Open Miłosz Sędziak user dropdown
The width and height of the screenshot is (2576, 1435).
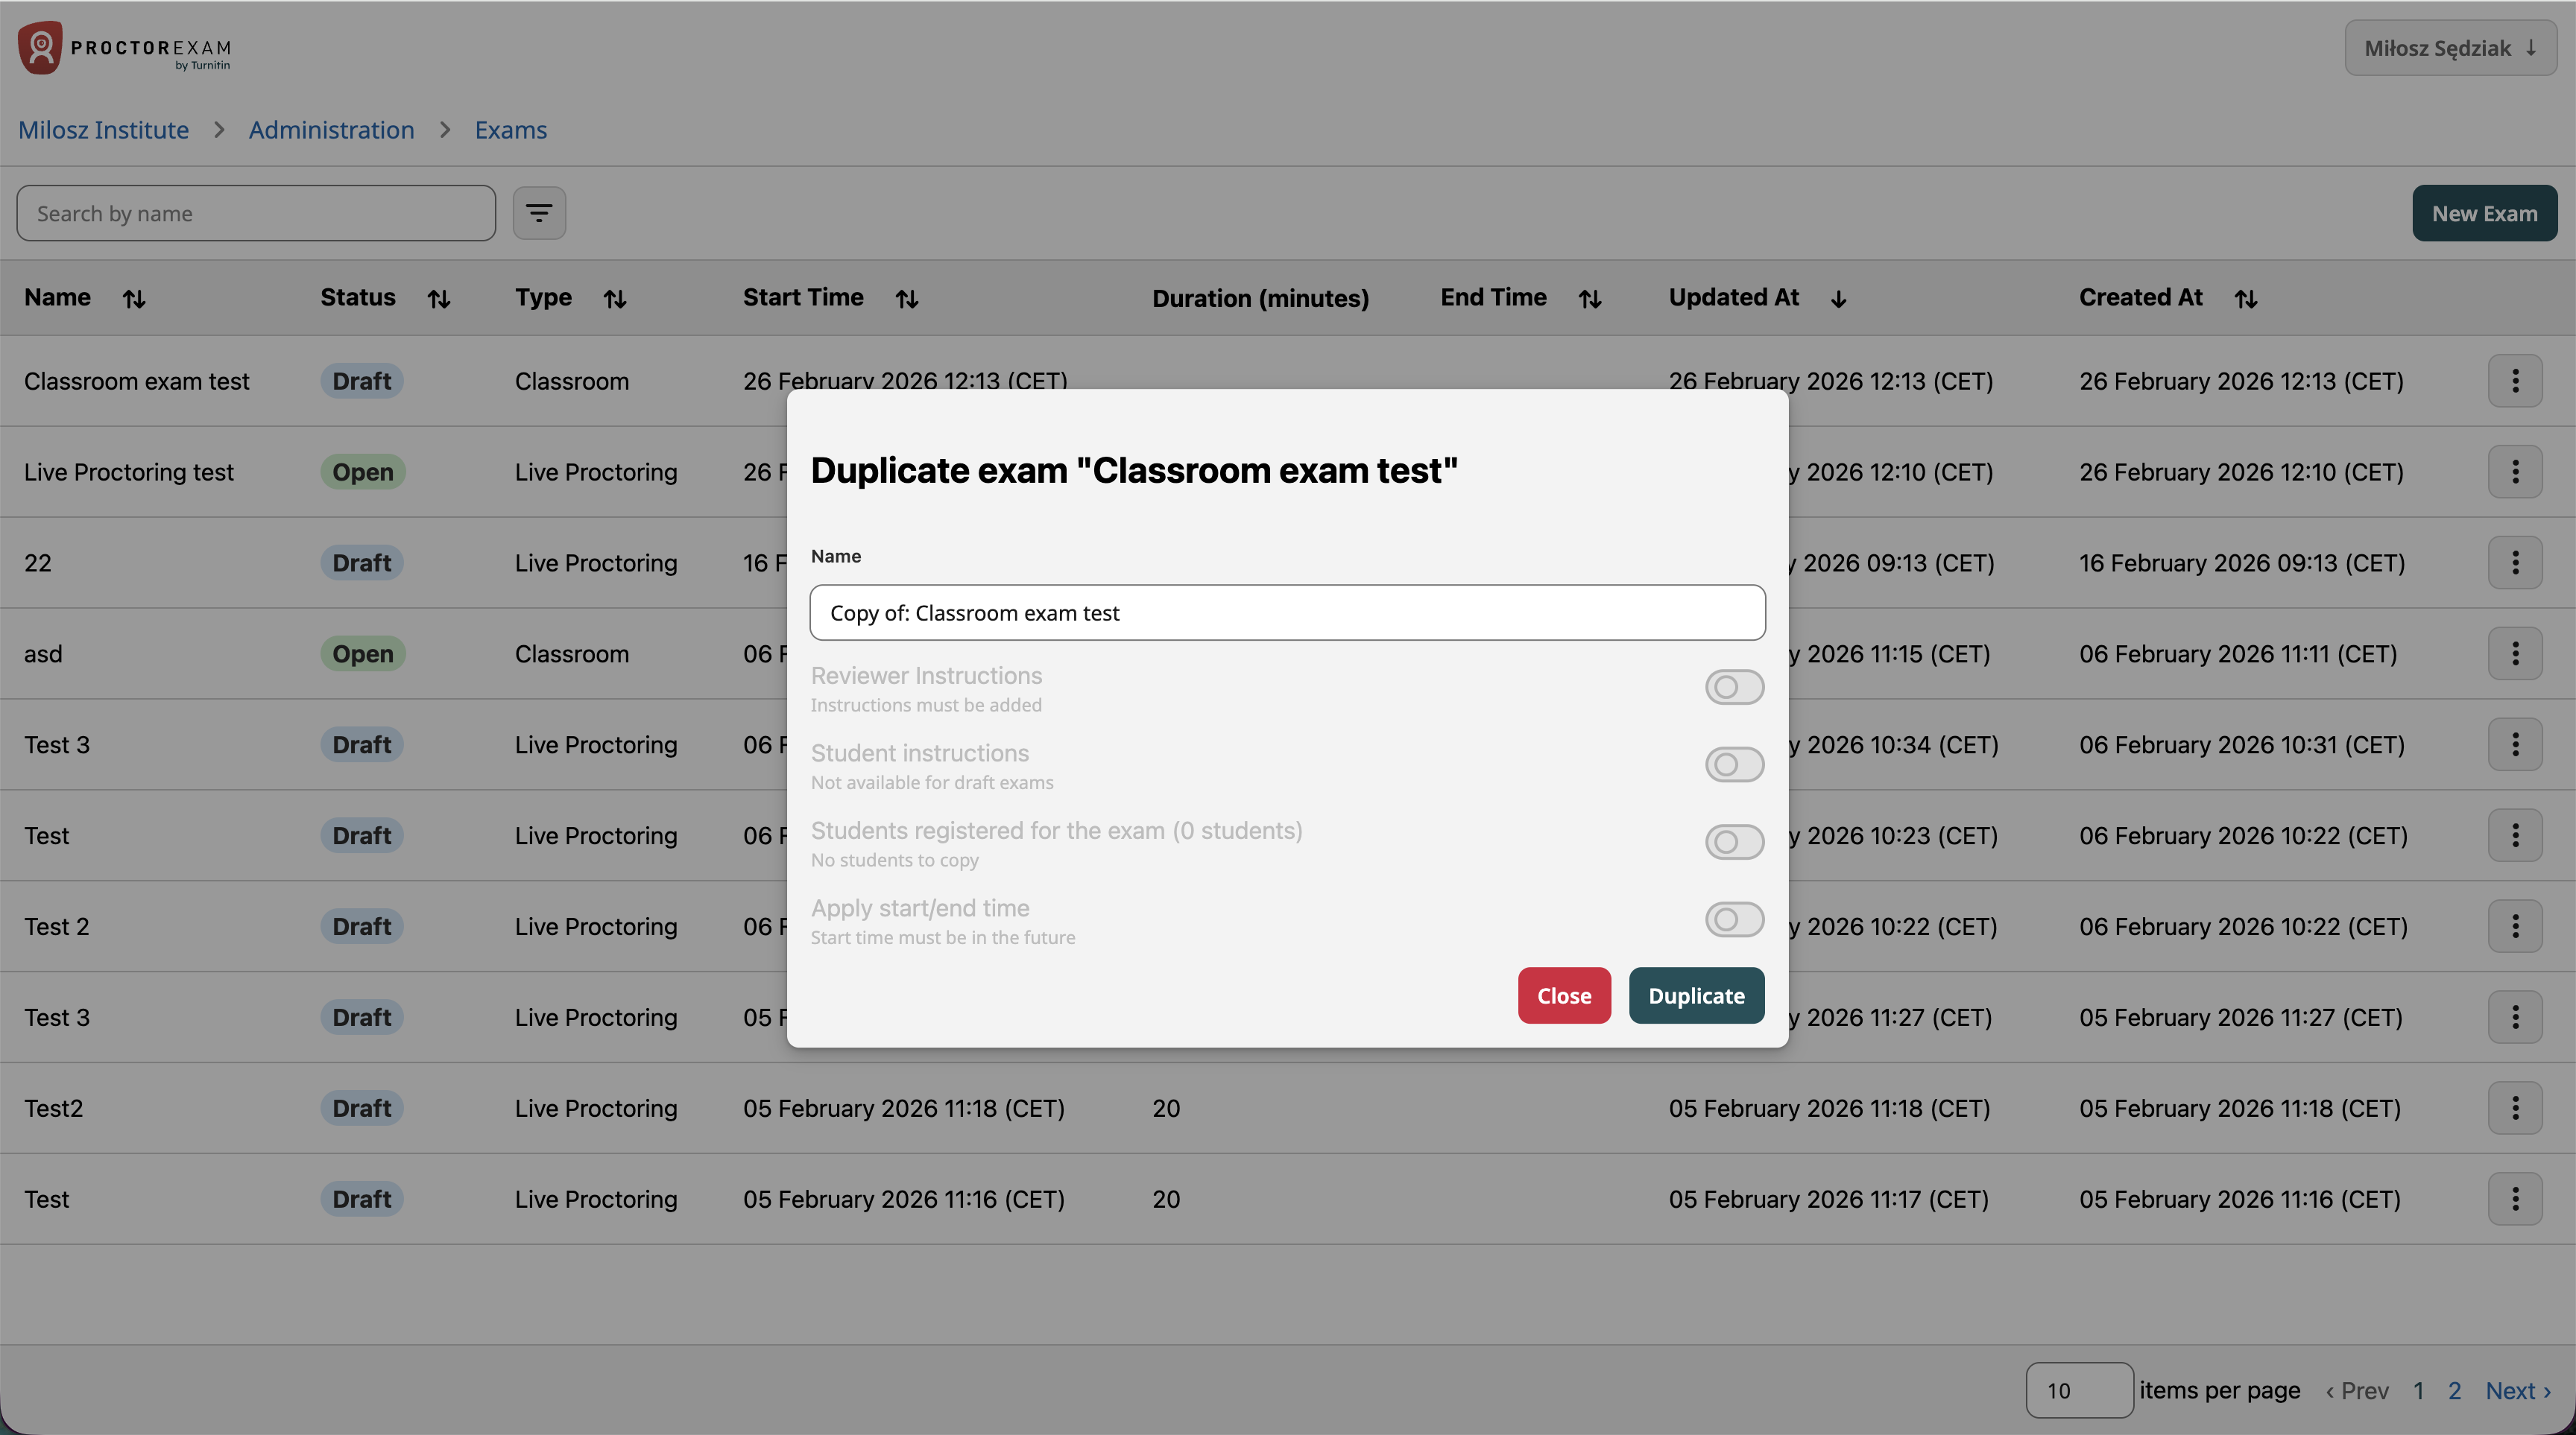point(2450,48)
